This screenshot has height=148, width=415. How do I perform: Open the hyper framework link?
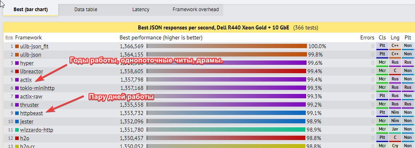point(27,63)
